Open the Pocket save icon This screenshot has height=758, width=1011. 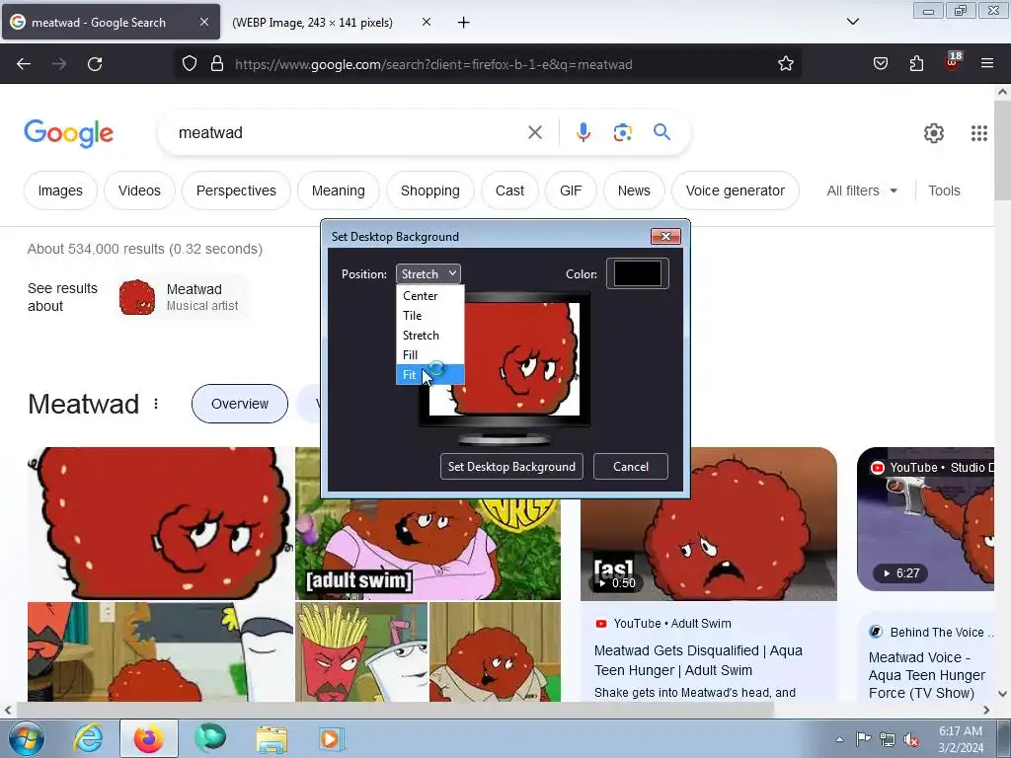click(880, 64)
